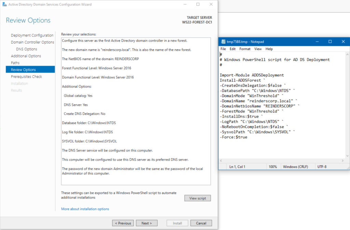The height and width of the screenshot is (230, 350).
Task: Go to Deployment Configuration step
Action: pos(32,35)
